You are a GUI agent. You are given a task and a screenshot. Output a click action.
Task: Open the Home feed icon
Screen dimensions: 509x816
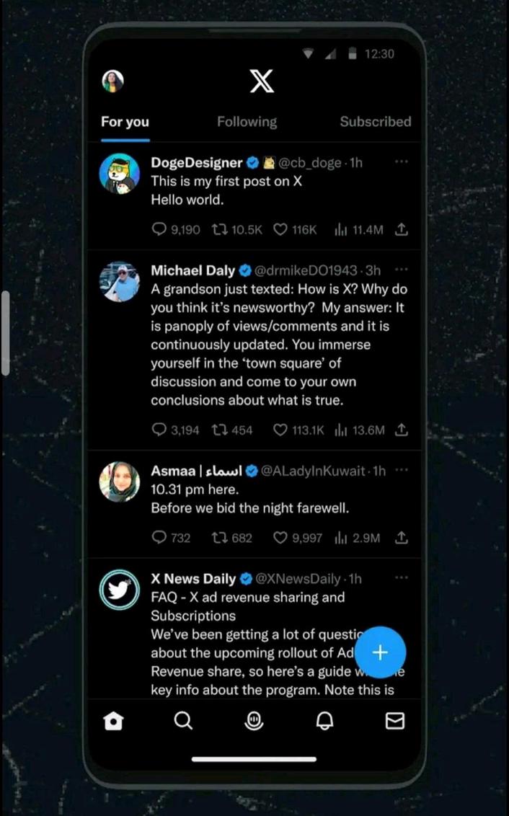pyautogui.click(x=113, y=721)
